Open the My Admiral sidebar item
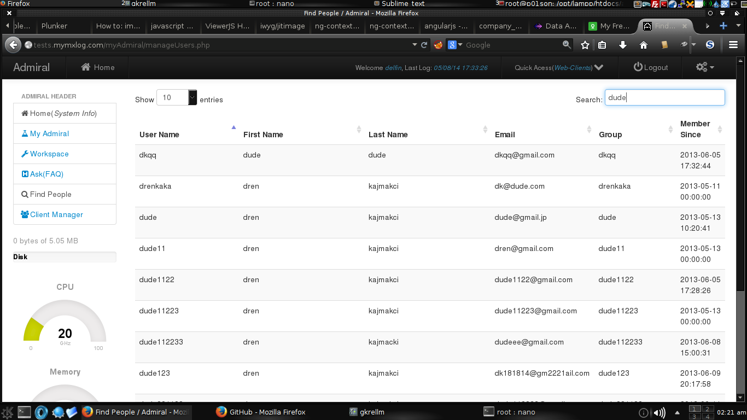This screenshot has height=420, width=747. pyautogui.click(x=49, y=133)
